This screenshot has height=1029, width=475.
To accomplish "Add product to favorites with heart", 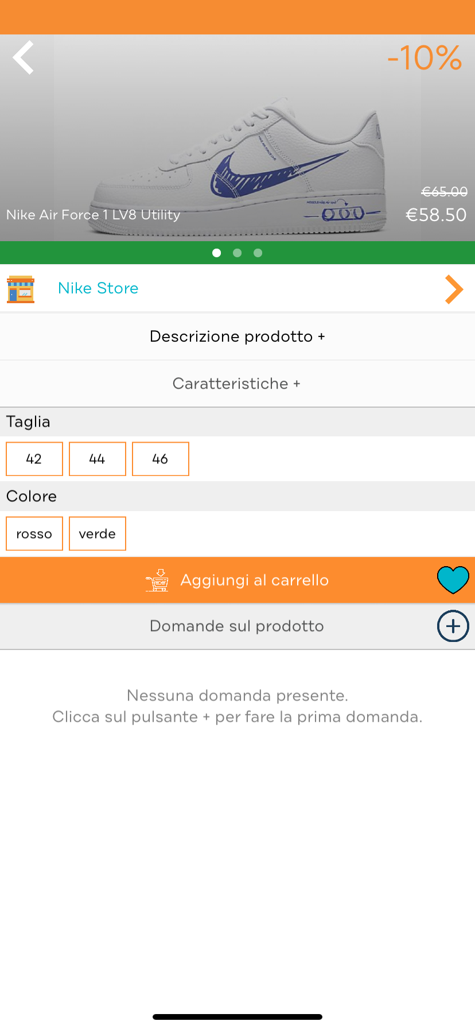I will (453, 579).
